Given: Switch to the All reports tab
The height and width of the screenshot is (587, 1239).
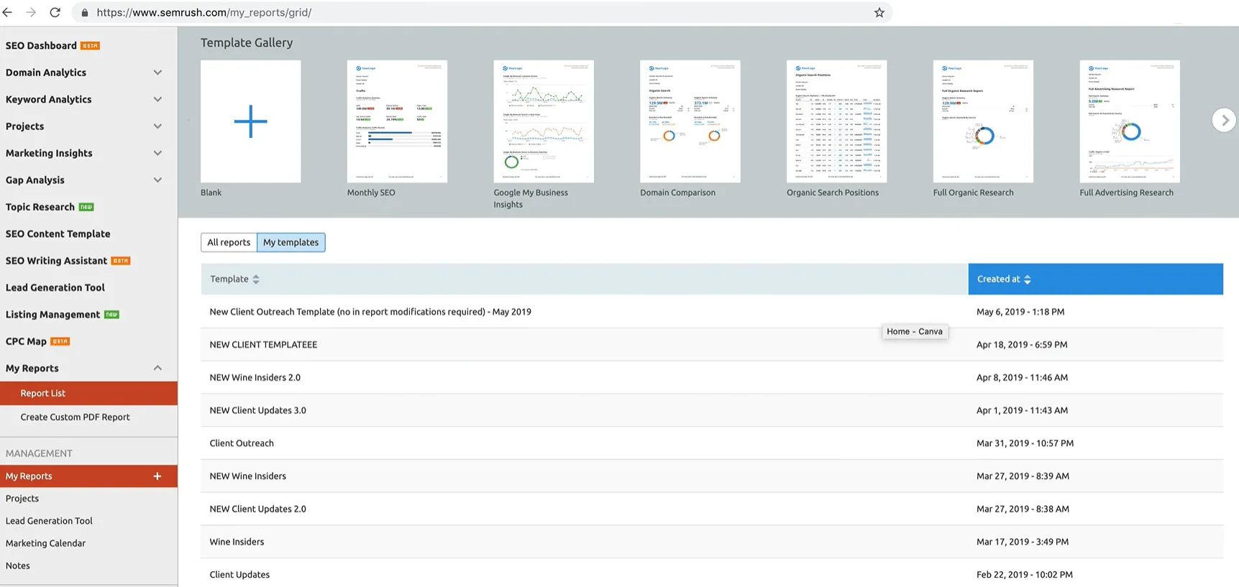Looking at the screenshot, I should (x=229, y=242).
